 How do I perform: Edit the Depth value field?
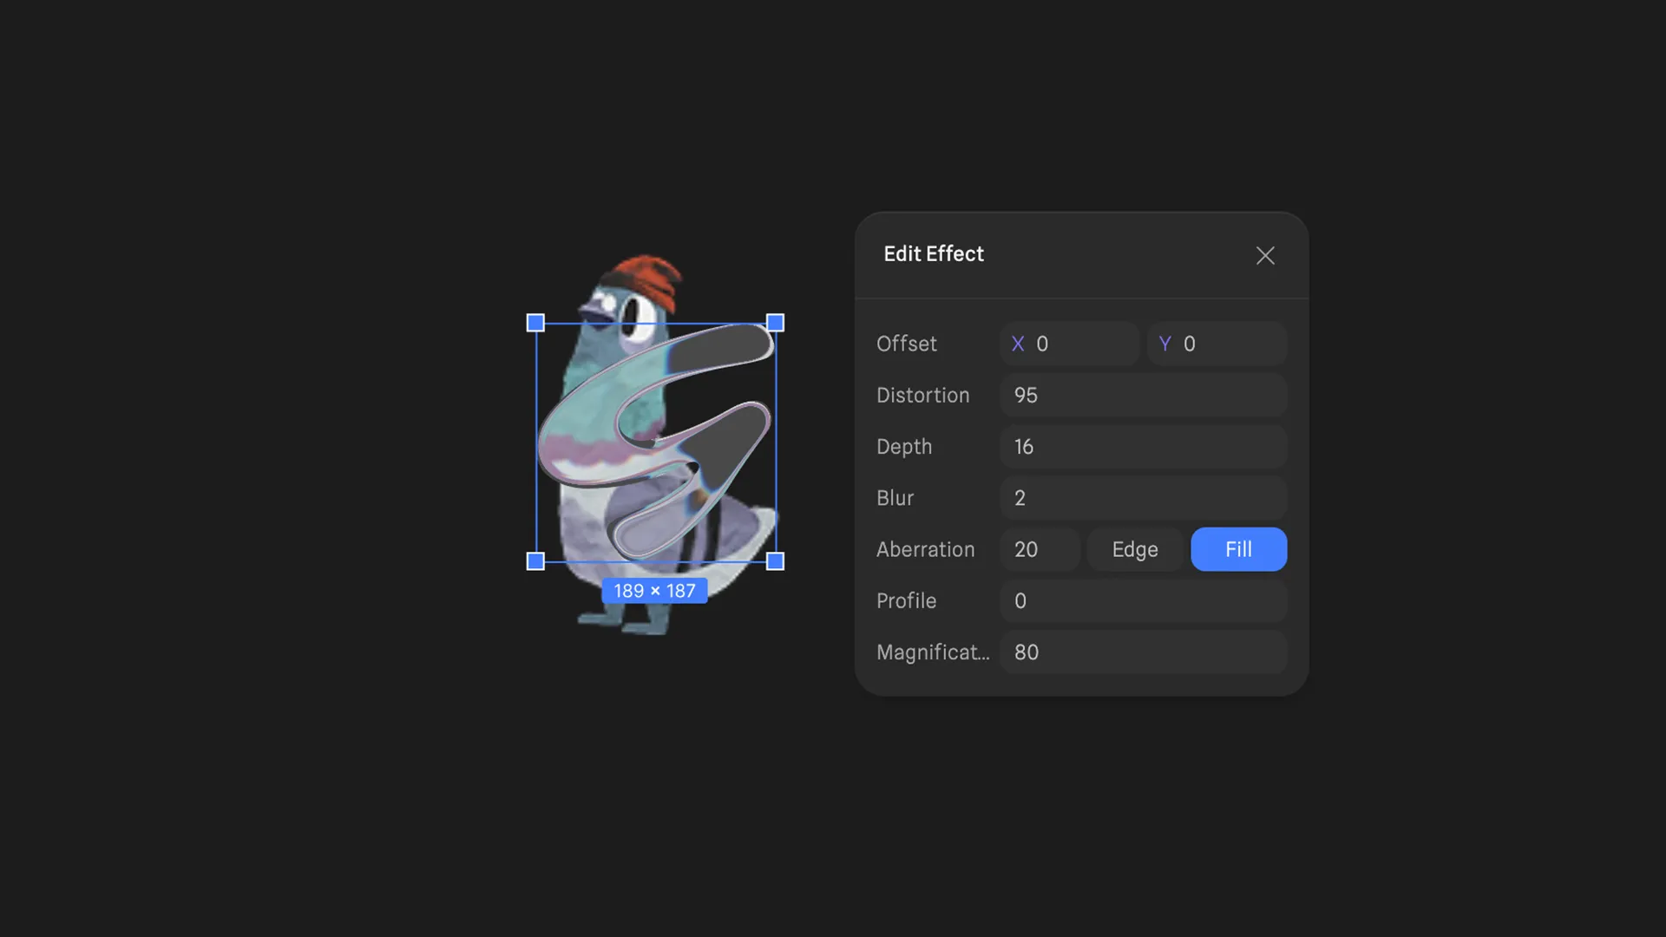[1143, 447]
